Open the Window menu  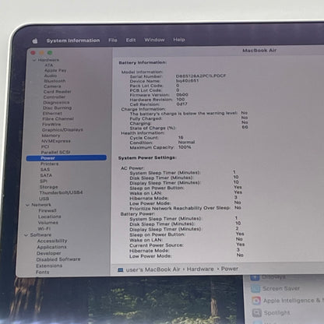[154, 40]
